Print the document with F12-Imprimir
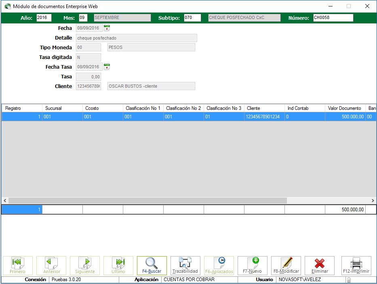 point(356,265)
